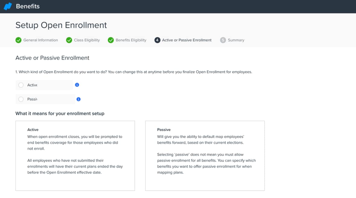Open the Active or Passive Enrollment step
Image resolution: width=356 pixels, height=198 pixels.
(186, 40)
